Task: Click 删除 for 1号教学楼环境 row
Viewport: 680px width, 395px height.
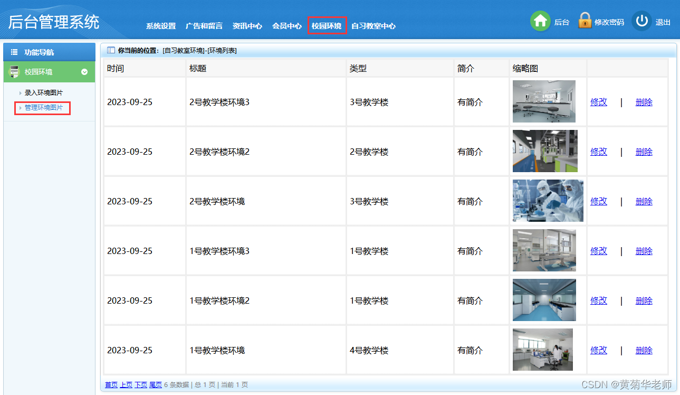Action: pos(644,350)
